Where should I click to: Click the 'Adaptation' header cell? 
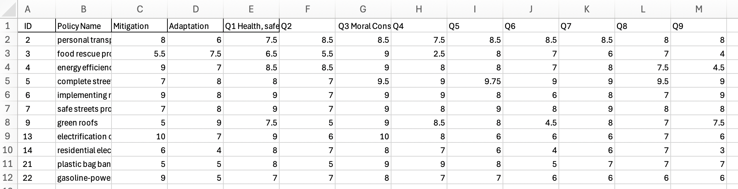[x=195, y=26]
